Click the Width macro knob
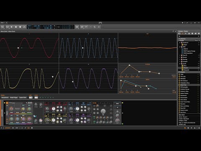 tap(23, 119)
